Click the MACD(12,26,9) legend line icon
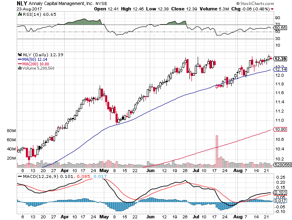Screen dimensions: 292x220 (x=18, y=176)
